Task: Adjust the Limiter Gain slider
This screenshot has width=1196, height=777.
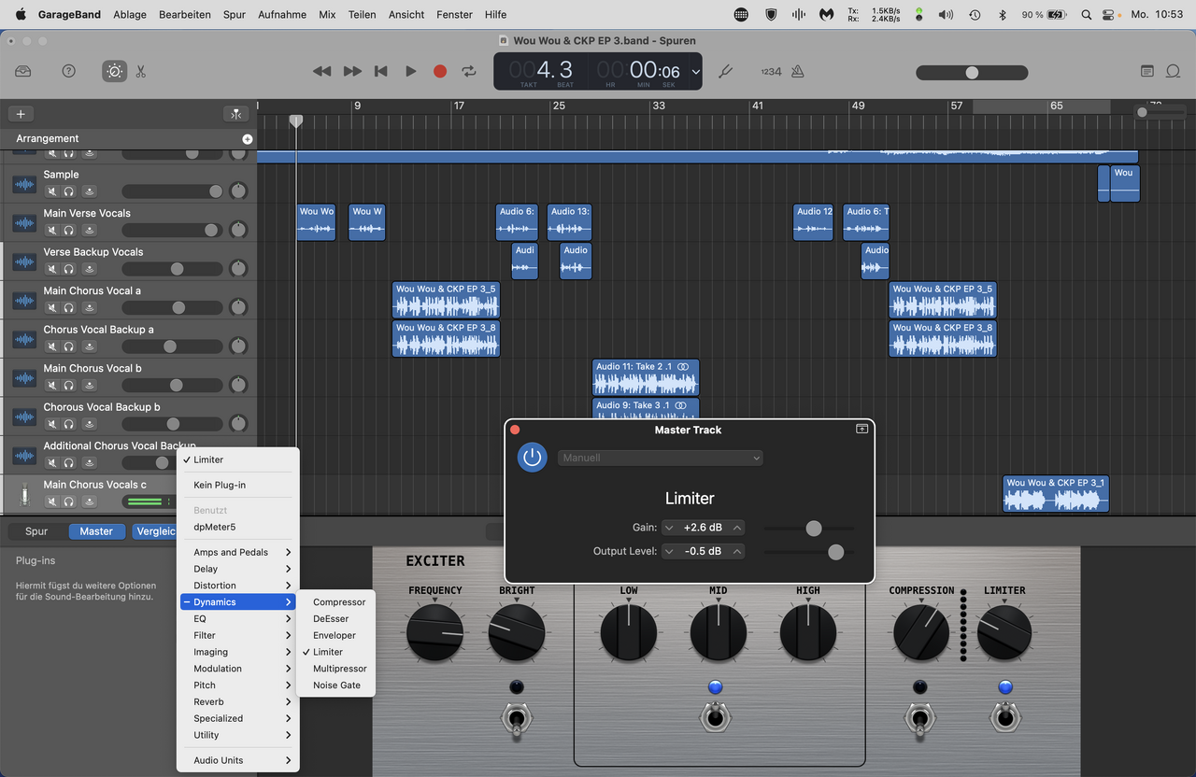Action: (814, 528)
